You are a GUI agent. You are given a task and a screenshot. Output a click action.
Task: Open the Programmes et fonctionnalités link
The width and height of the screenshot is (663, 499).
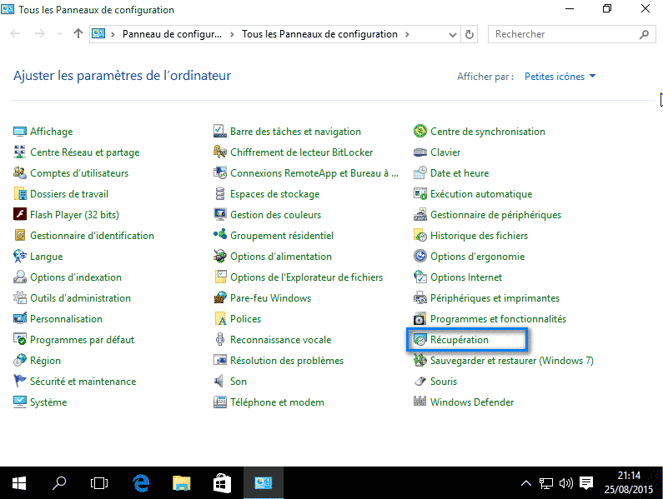498,319
